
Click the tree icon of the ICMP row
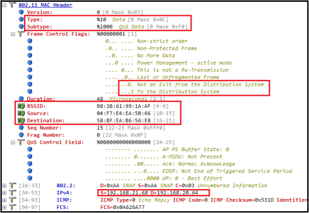click(12, 200)
